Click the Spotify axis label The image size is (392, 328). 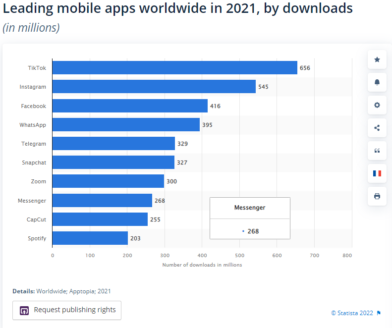pos(37,238)
